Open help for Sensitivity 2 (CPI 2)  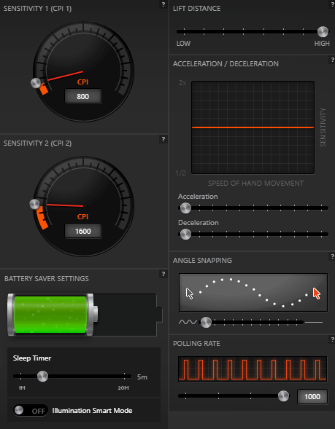click(x=163, y=139)
